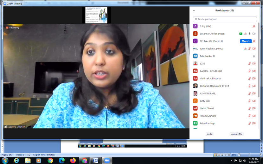Switch Word to Print Layout view
This screenshot has height=164, width=263.
[x=215, y=155]
